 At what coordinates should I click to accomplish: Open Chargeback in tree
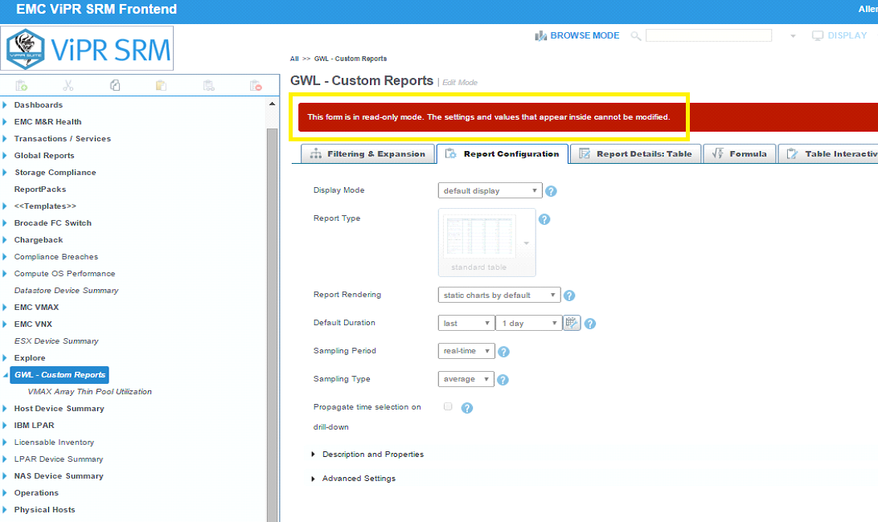[x=39, y=239]
